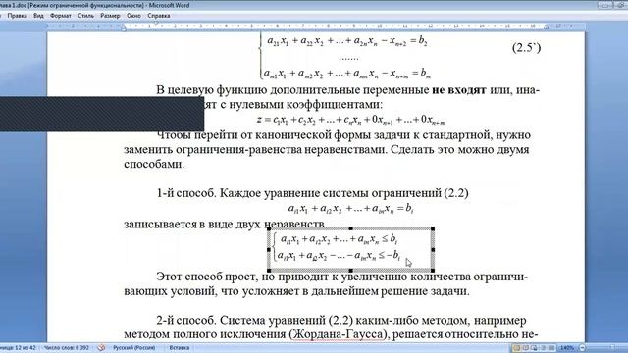Click the bold text 'не входят'
The image size is (628, 353).
(459, 89)
